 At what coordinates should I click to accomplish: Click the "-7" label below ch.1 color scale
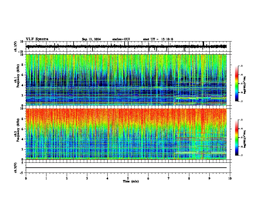[x=241, y=101]
